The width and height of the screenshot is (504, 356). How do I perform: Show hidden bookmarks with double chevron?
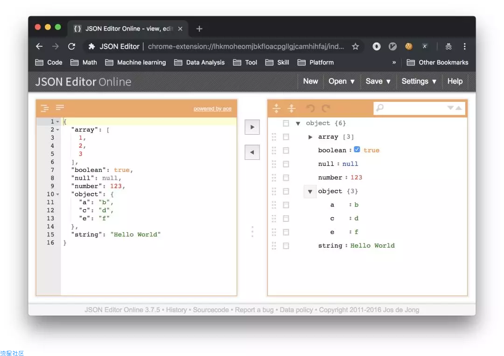click(394, 63)
